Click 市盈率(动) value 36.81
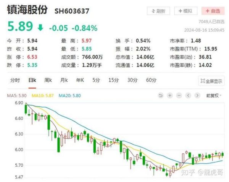 tap(205, 57)
